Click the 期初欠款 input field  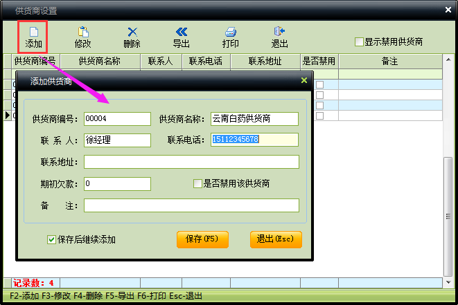[x=117, y=184]
